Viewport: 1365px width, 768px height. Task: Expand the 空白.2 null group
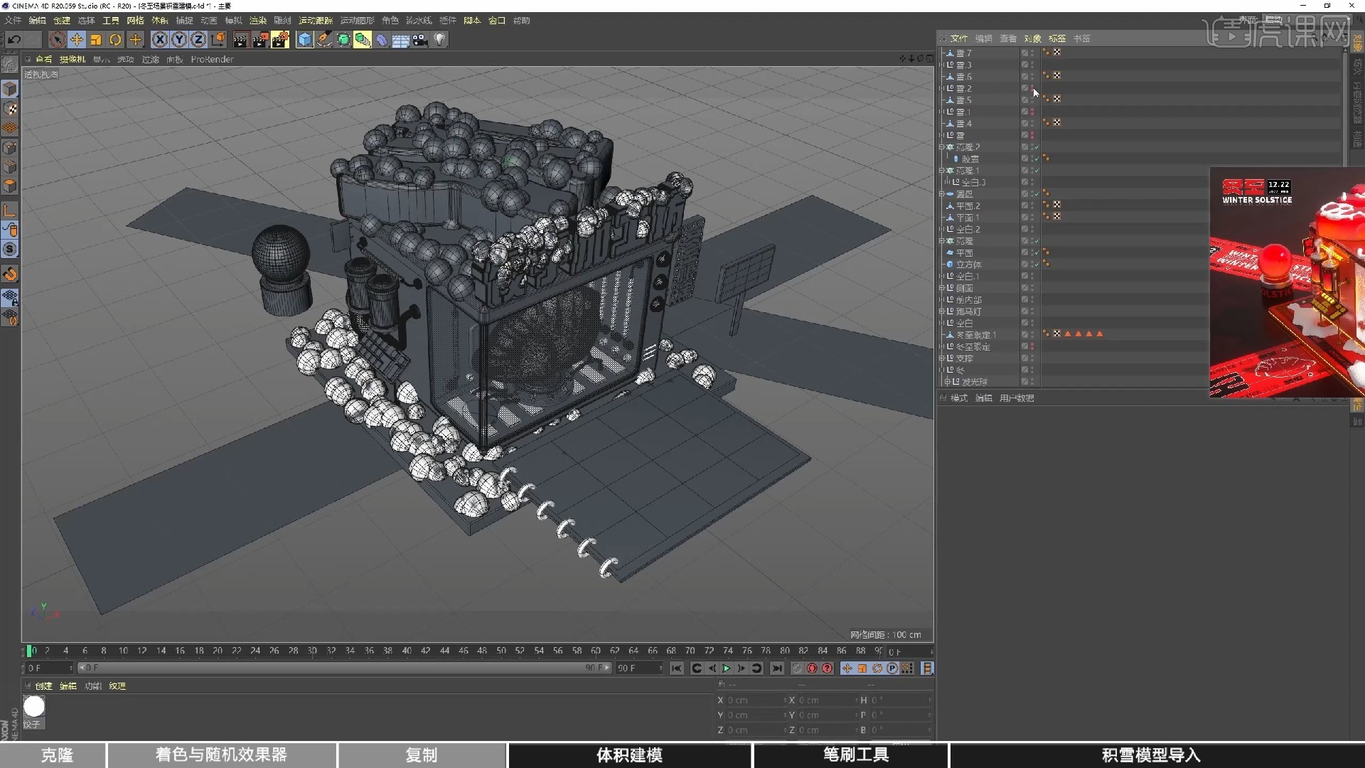(942, 230)
